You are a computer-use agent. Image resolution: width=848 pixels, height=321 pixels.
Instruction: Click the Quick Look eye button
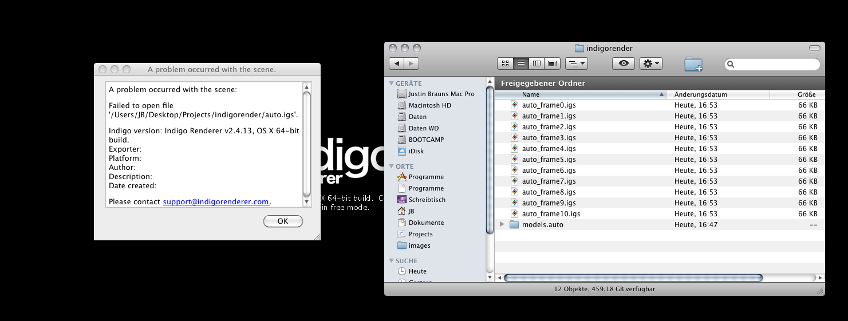(624, 64)
